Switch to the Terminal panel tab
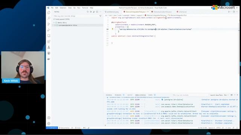This screenshot has height=135, width=241. tap(109, 95)
